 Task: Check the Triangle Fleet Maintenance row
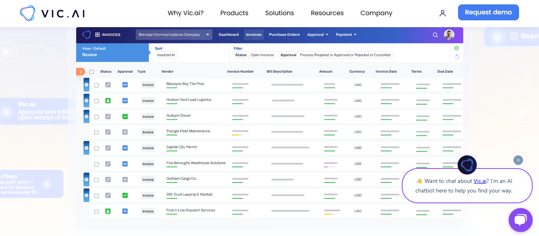[x=96, y=133]
